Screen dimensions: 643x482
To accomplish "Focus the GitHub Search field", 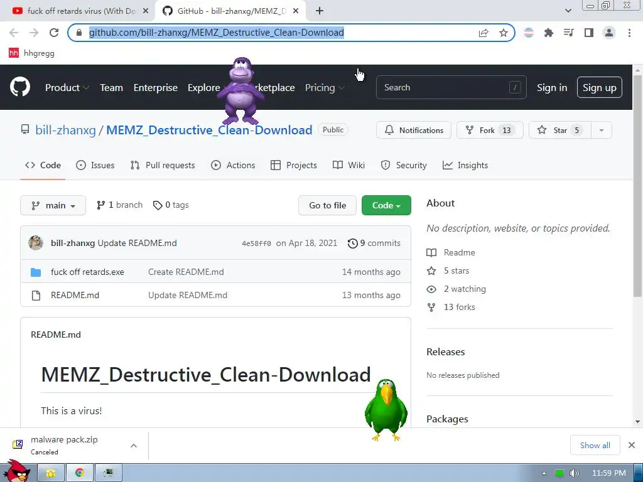I will (451, 87).
